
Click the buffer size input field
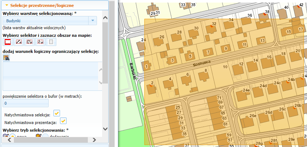click(x=26, y=103)
